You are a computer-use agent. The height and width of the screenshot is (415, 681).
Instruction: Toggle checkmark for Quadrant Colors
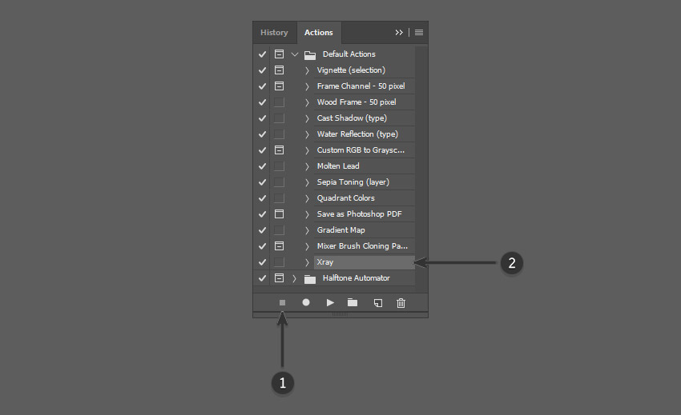262,198
